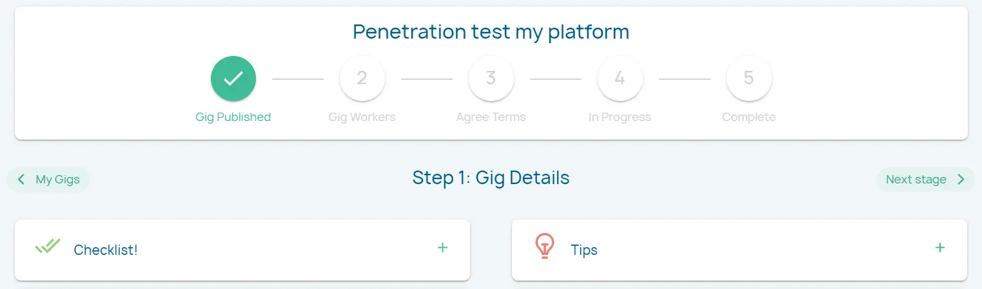The height and width of the screenshot is (289, 982).
Task: Click the Complete step label
Action: coord(749,117)
